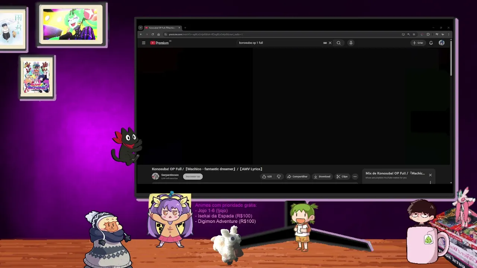This screenshot has width=477, height=268.
Task: Open the Mix playlist three-dot options
Action: [x=430, y=182]
